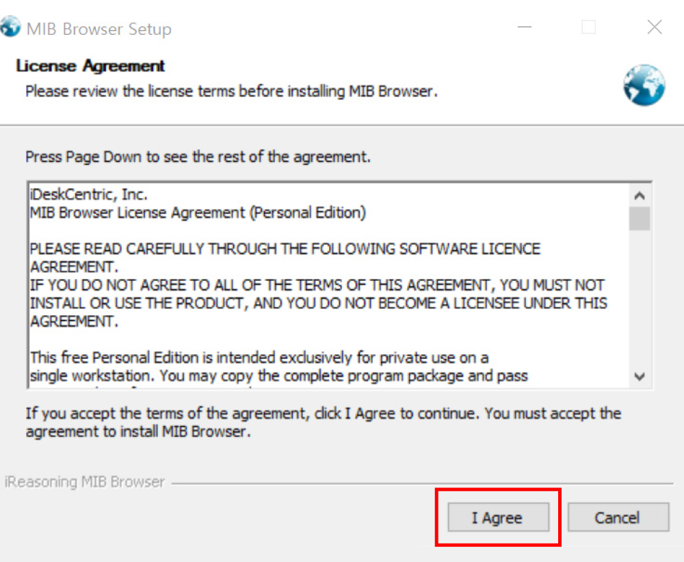Minimize the MIB Browser Setup window
Viewport: 684px width, 562px height.
point(525,28)
